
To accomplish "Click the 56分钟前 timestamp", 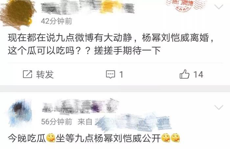I will click(57, 122).
